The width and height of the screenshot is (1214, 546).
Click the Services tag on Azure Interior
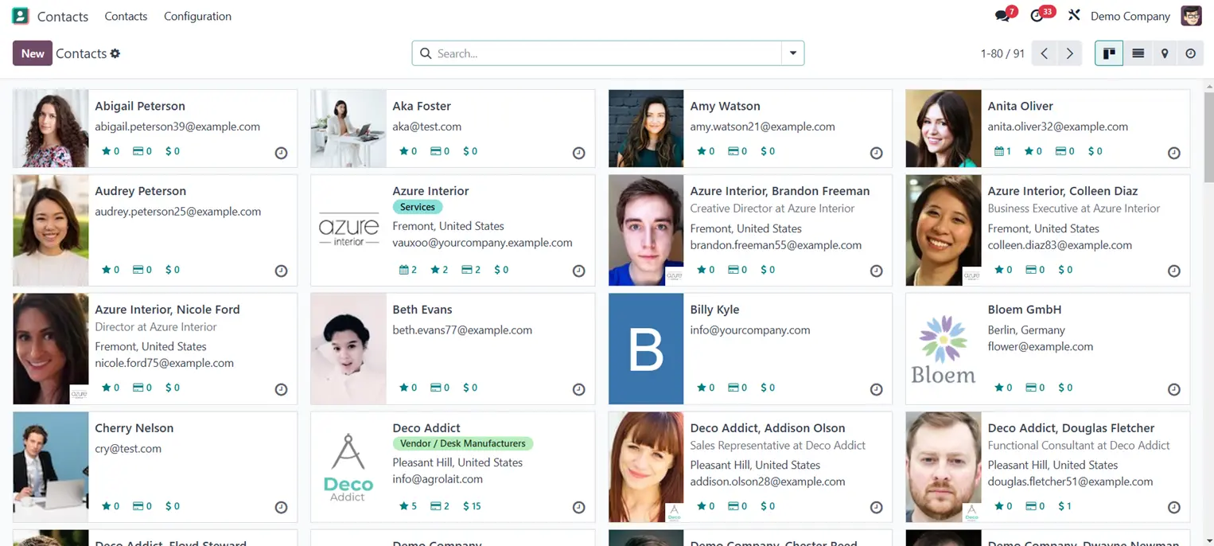(x=418, y=207)
